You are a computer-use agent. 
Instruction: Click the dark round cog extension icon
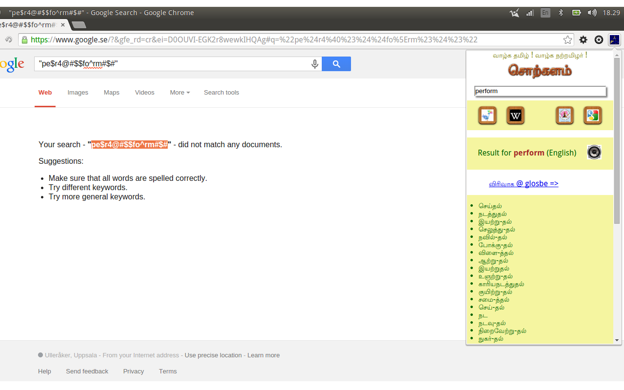pos(599,40)
